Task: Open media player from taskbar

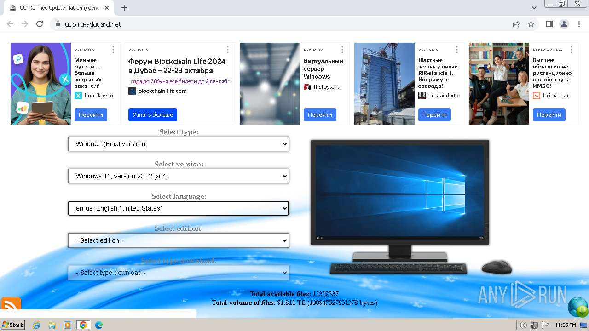Action: click(68, 325)
